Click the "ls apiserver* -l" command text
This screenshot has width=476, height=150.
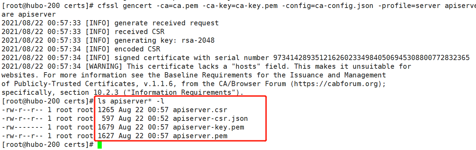pos(130,101)
